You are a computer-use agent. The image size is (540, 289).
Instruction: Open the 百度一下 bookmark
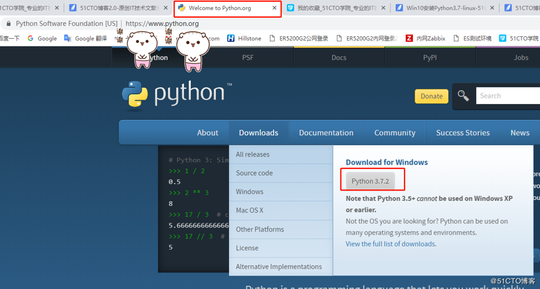[x=10, y=39]
